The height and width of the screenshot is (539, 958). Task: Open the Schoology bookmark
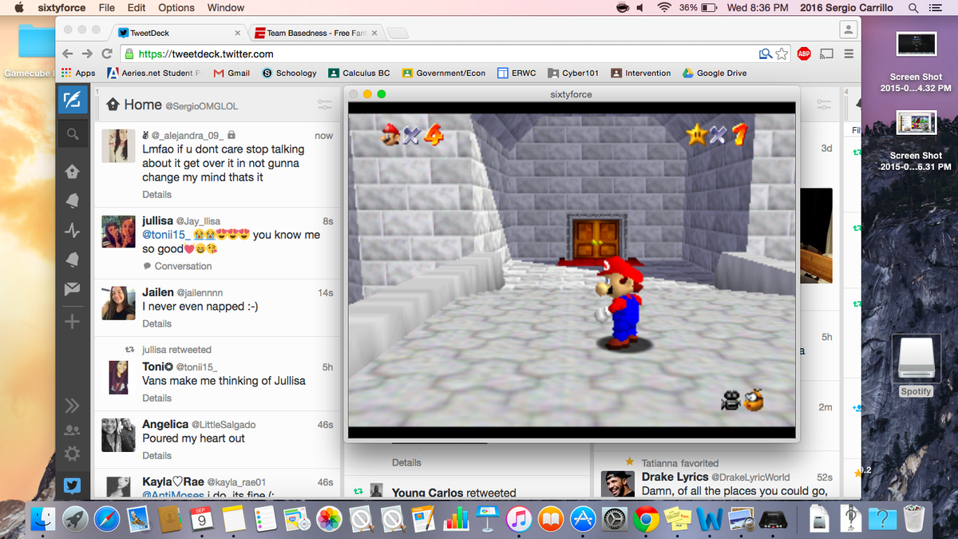click(x=289, y=73)
